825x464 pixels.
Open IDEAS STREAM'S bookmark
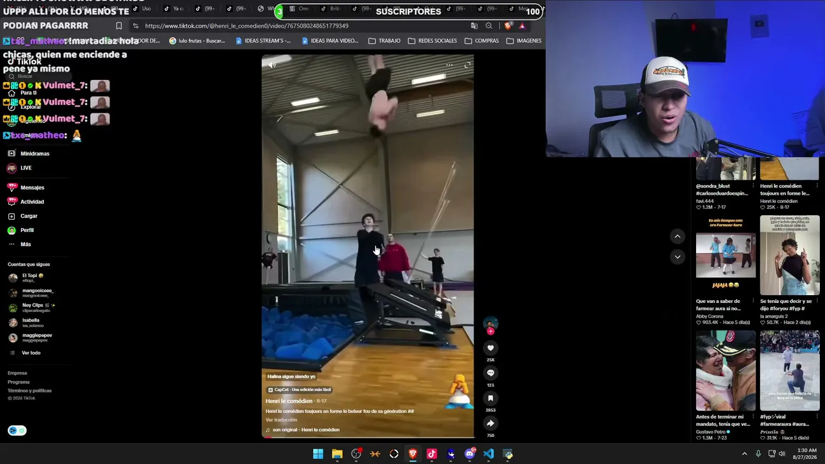[x=263, y=41]
